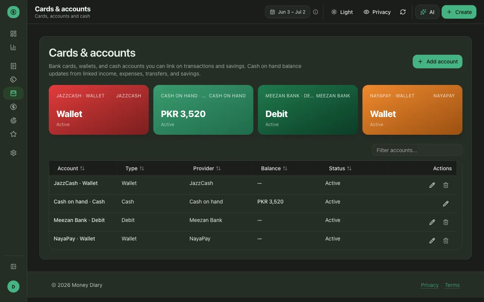Click the Cash on hand · Cash cell
The width and height of the screenshot is (484, 302).
[x=79, y=202]
